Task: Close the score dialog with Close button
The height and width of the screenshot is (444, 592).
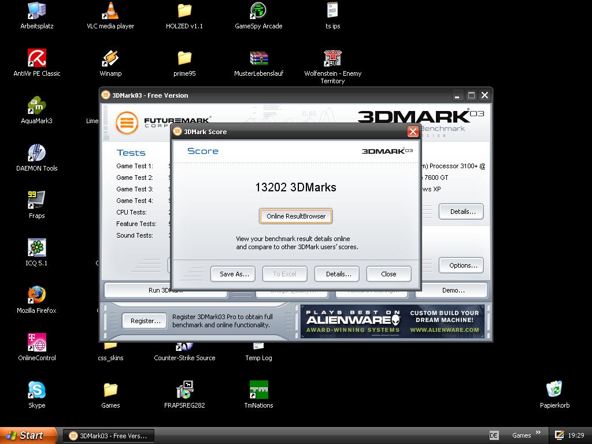Action: point(388,274)
